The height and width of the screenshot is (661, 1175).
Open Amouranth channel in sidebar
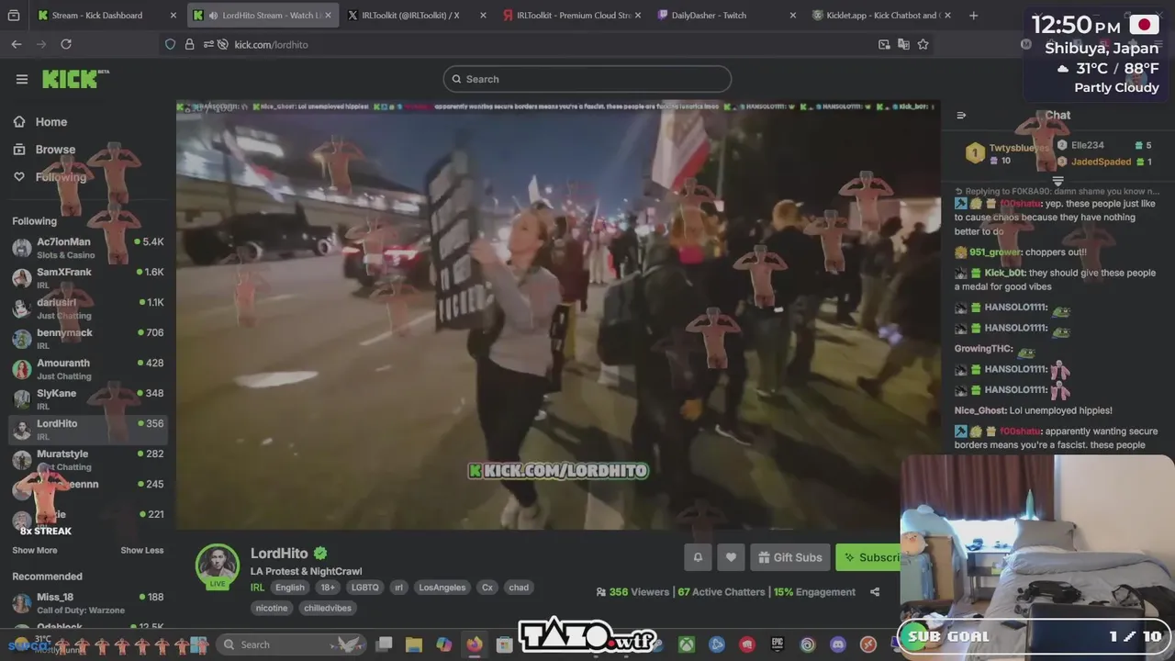(x=88, y=369)
